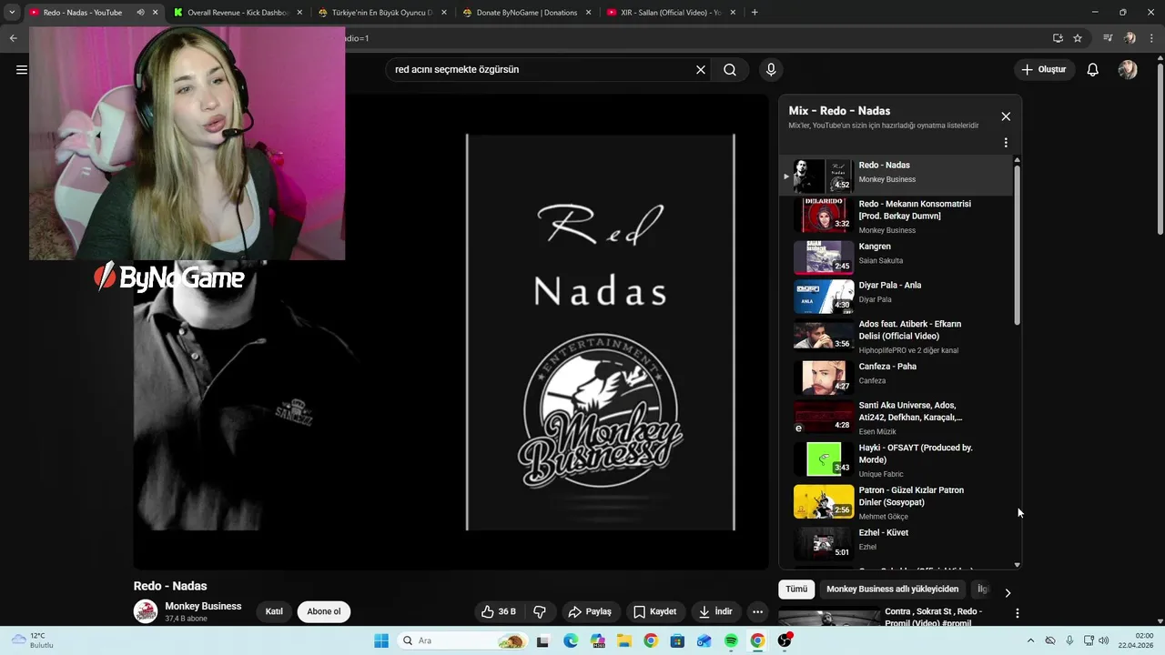Close the Mix - Redo - Nadas panel

point(1006,116)
